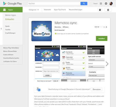Click the green compatibility info icon

coord(55,34)
